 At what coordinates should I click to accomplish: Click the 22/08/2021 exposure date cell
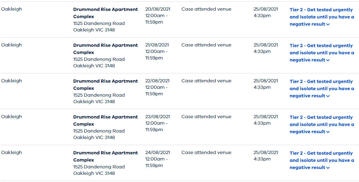[157, 81]
